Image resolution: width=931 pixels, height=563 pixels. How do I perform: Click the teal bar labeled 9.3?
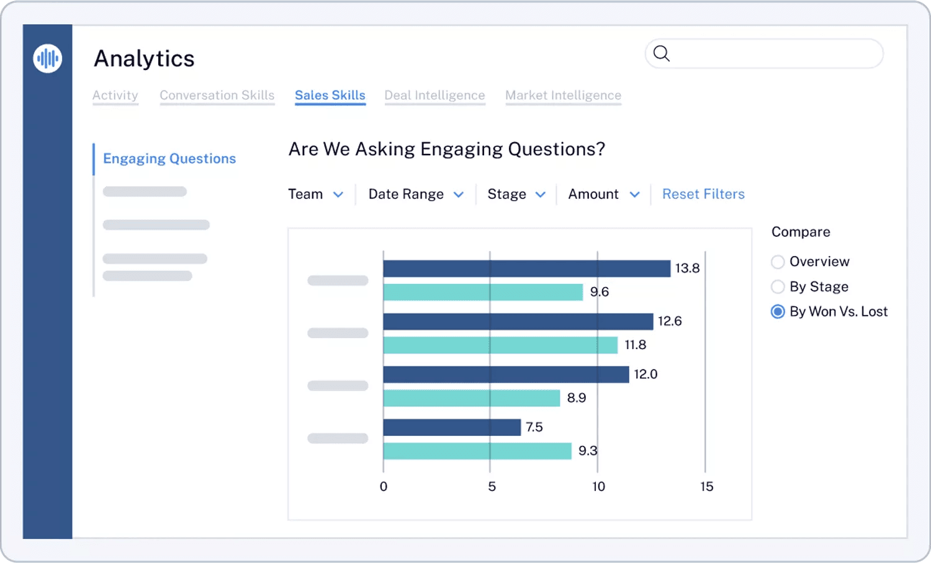[478, 451]
